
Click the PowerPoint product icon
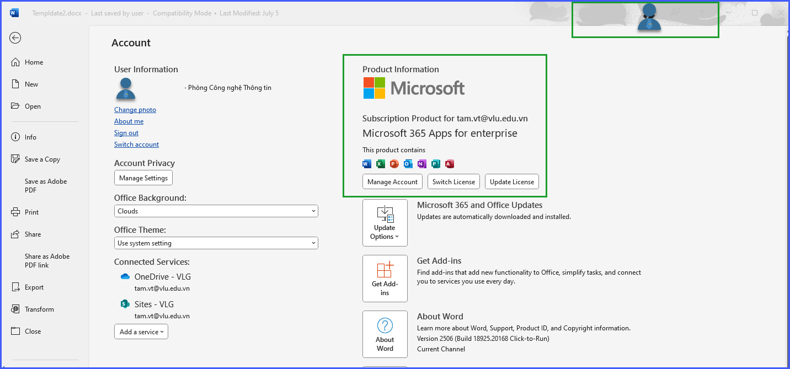point(394,164)
